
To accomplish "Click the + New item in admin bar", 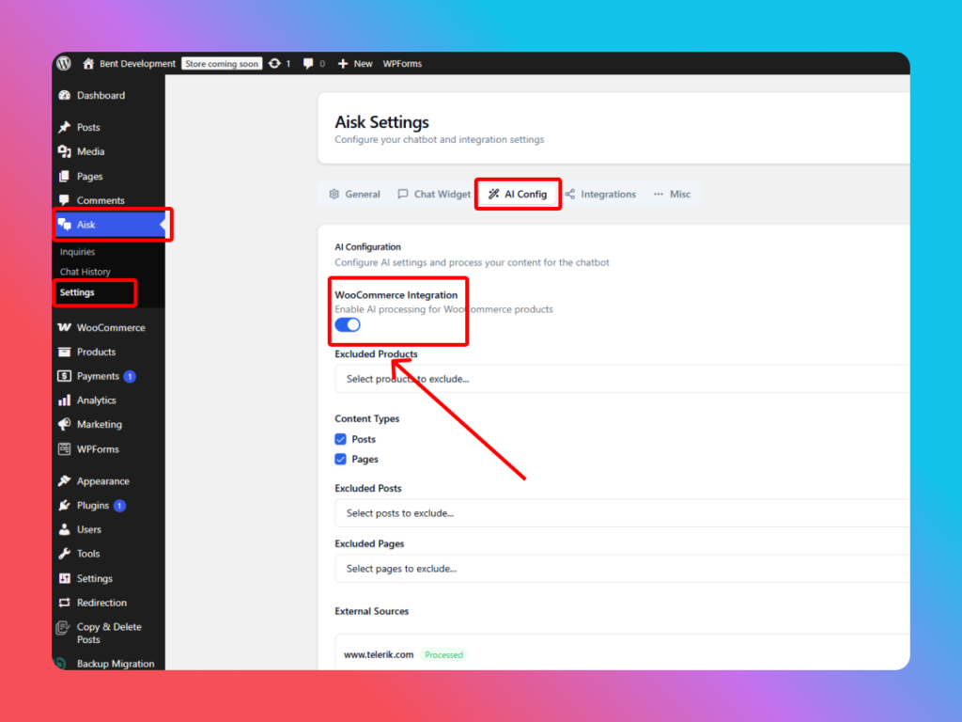I will click(x=355, y=64).
